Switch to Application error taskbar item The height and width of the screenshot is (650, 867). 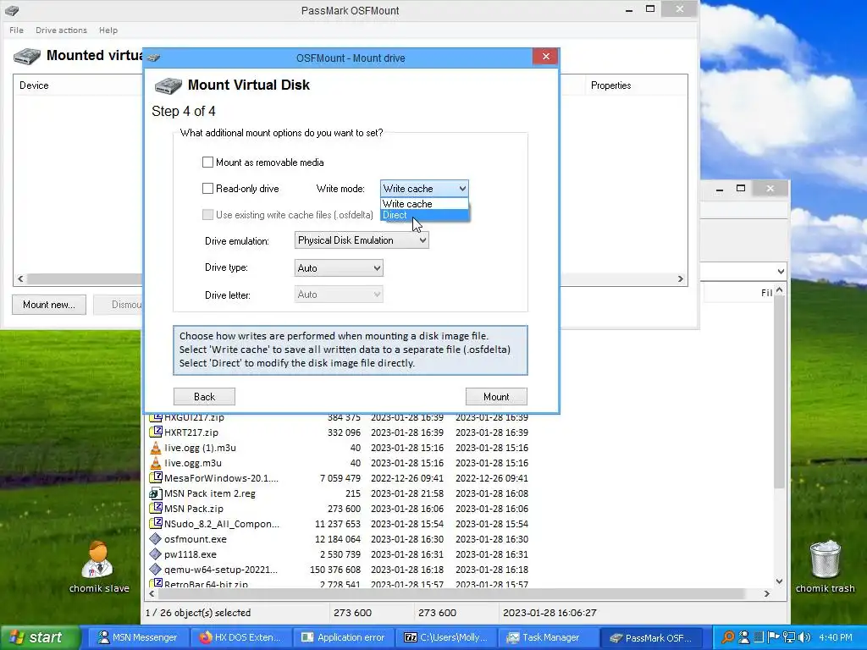pos(343,637)
